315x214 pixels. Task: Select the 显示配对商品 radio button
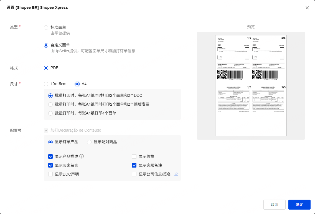[89, 142]
